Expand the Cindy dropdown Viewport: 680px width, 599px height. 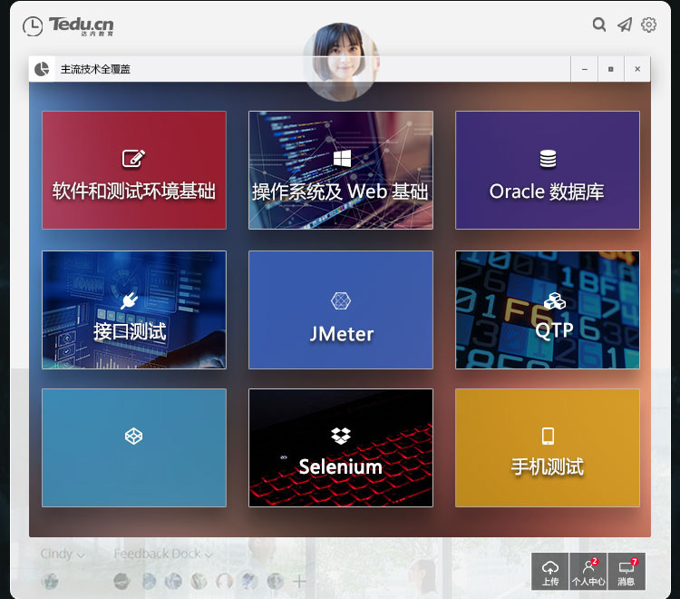coord(62,554)
